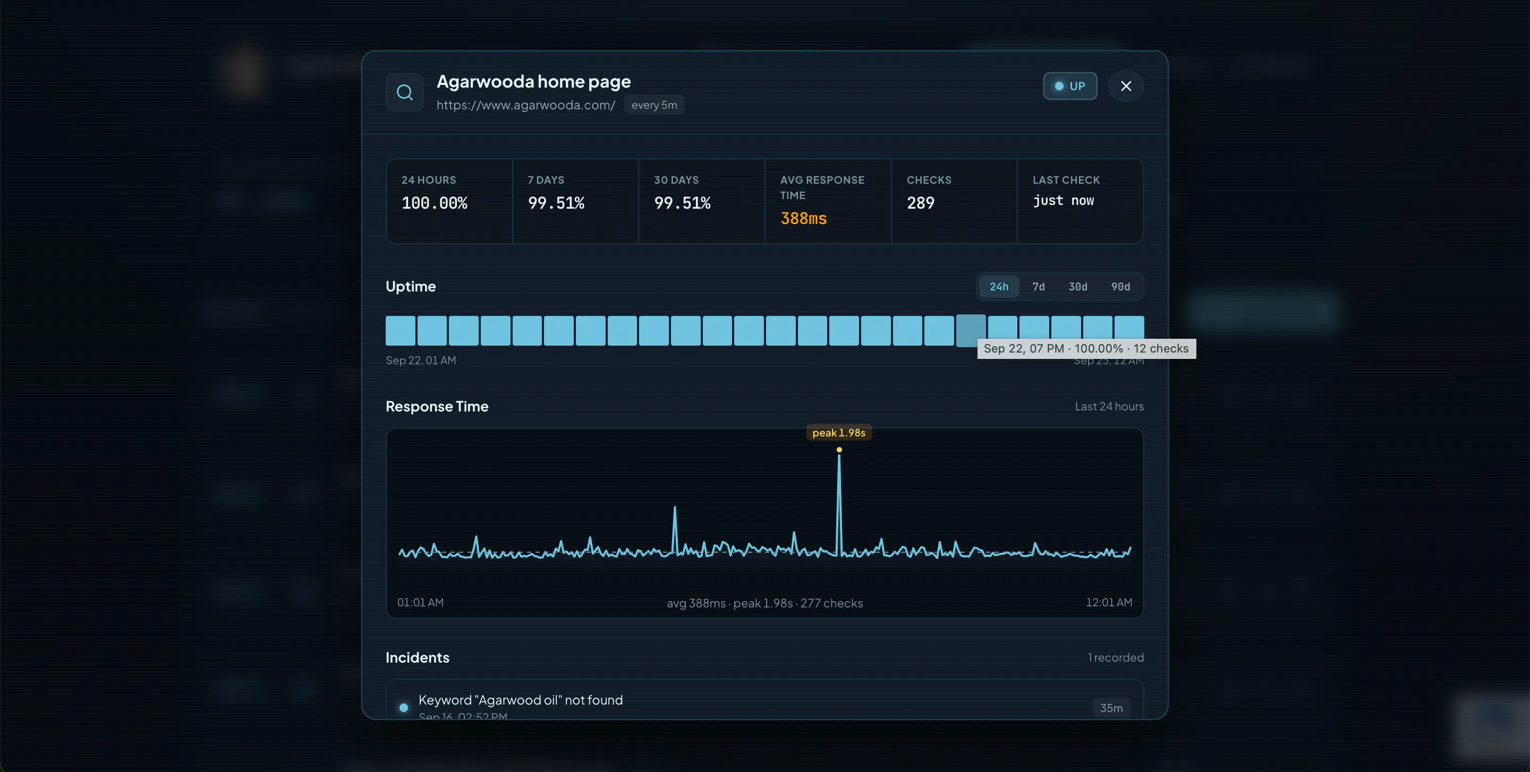The height and width of the screenshot is (772, 1530).
Task: Click the 'every 5m' interval tag
Action: (654, 105)
